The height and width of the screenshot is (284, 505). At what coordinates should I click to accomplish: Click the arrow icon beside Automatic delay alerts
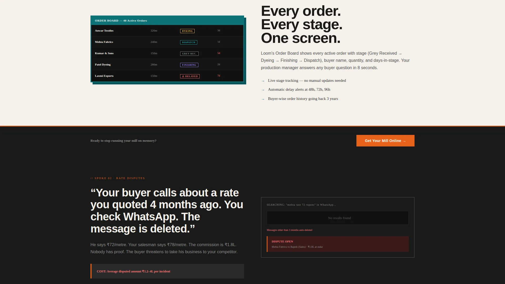pyautogui.click(x=263, y=90)
